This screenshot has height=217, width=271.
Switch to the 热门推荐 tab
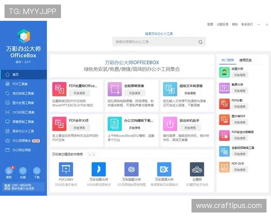tap(228, 60)
